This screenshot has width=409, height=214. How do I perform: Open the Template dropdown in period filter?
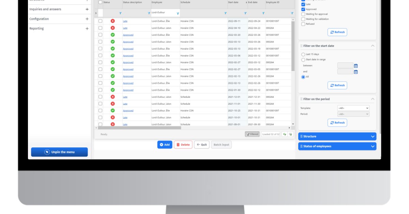[x=354, y=108]
